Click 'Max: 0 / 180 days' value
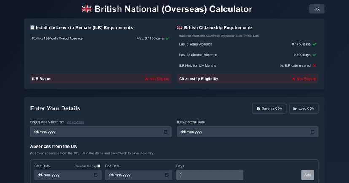 (150, 38)
